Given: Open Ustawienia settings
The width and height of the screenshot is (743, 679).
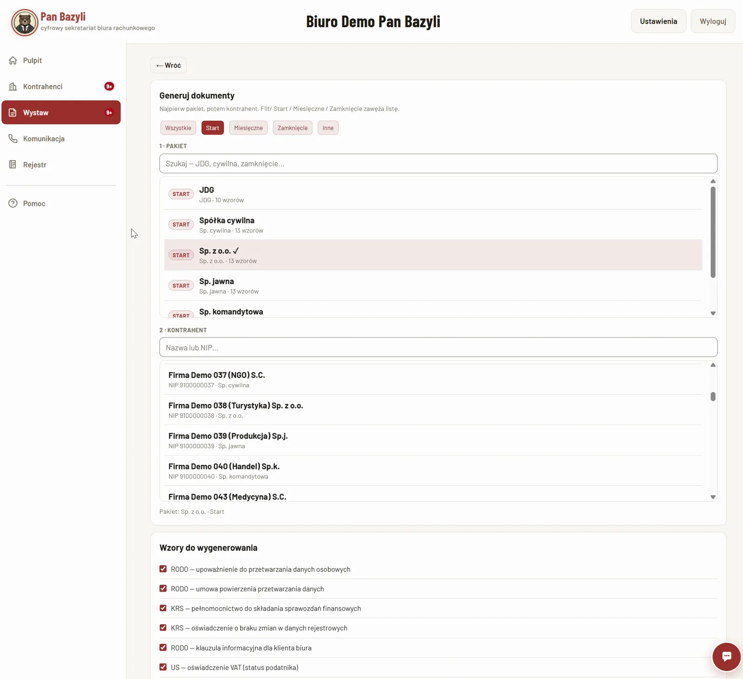Looking at the screenshot, I should (x=658, y=21).
